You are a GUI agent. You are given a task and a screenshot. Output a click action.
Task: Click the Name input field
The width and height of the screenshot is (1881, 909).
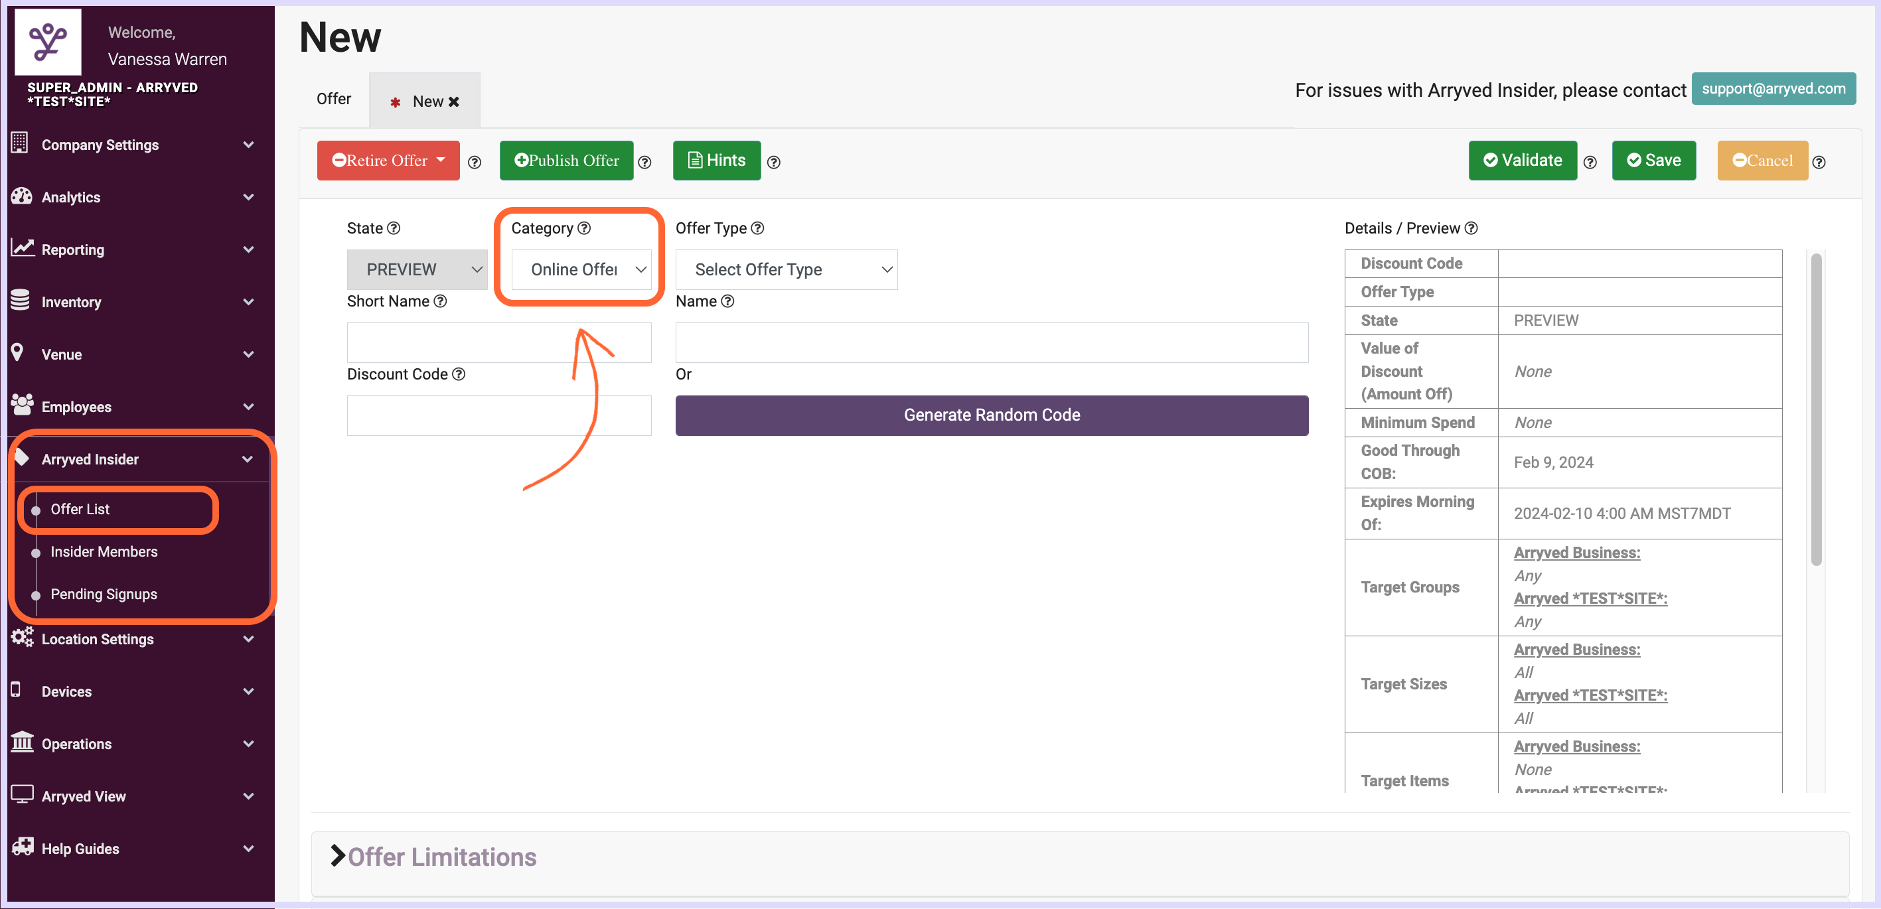[x=992, y=342]
